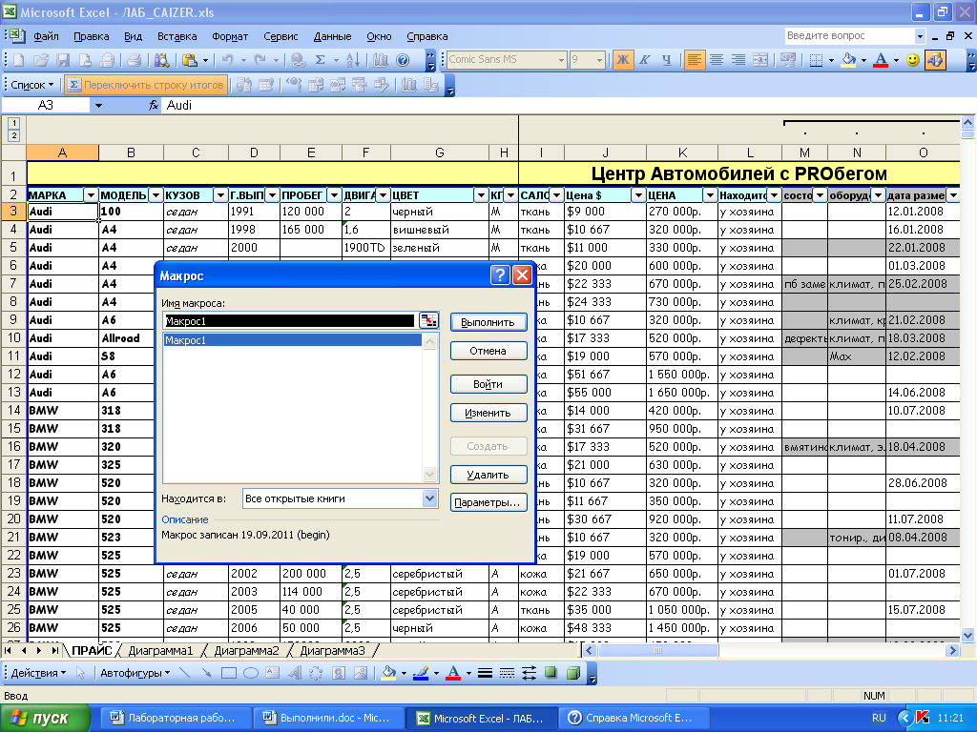
Task: Switch to Диаграмма1 sheet tab
Action: (x=160, y=651)
